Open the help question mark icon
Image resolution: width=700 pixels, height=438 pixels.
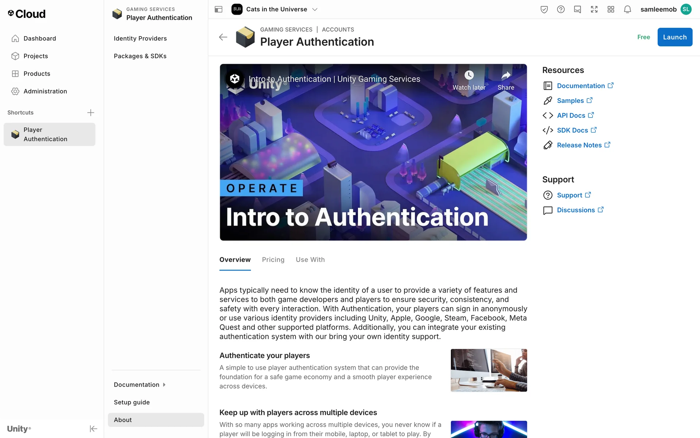click(561, 9)
